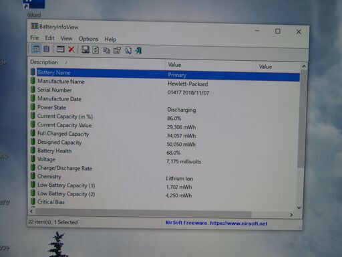Click the vertical scrollbar down arrow
The image size is (342, 257).
pos(299,207)
